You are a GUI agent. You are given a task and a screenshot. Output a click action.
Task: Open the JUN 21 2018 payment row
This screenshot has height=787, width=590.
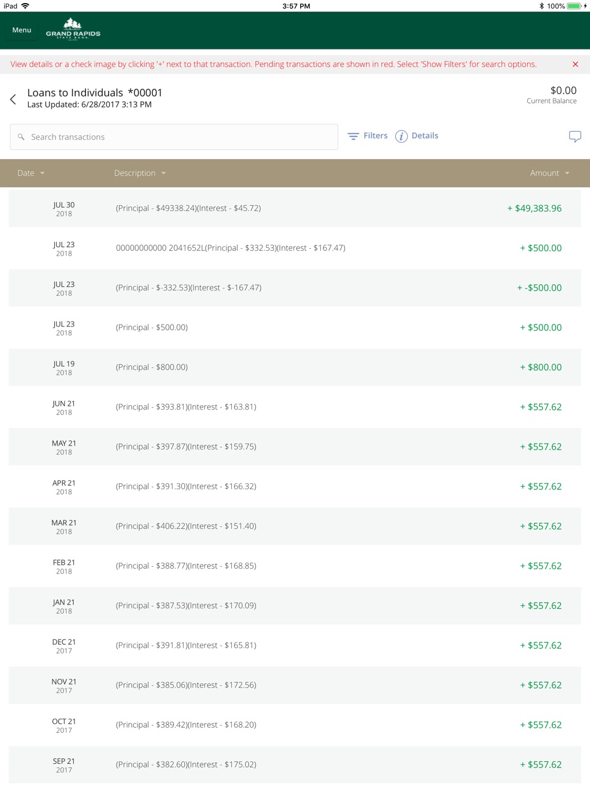295,407
